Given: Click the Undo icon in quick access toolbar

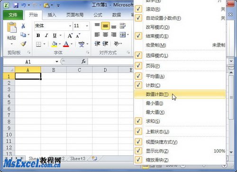Looking at the screenshot, I should pos(24,5).
